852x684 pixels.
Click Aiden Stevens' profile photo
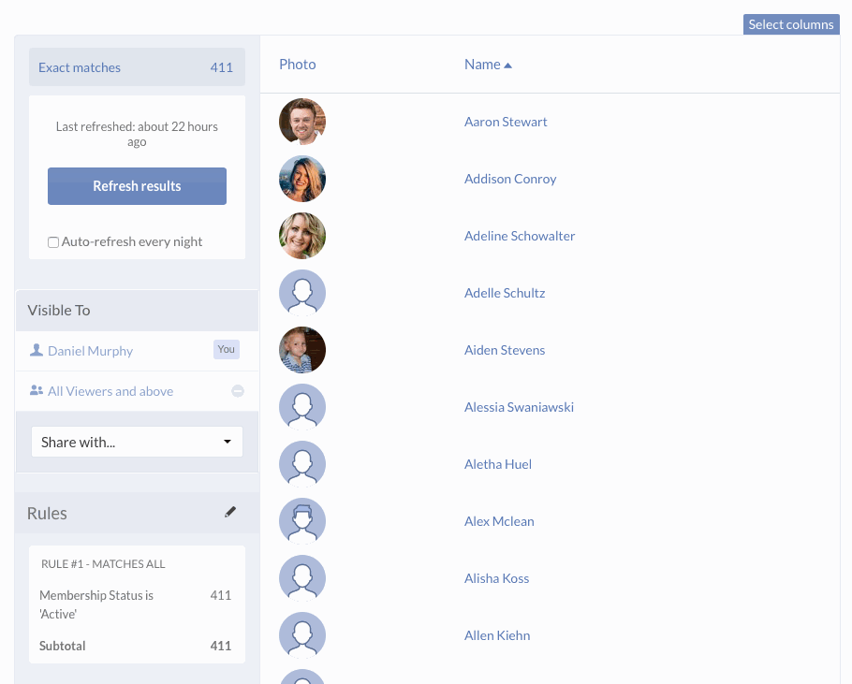pyautogui.click(x=302, y=350)
